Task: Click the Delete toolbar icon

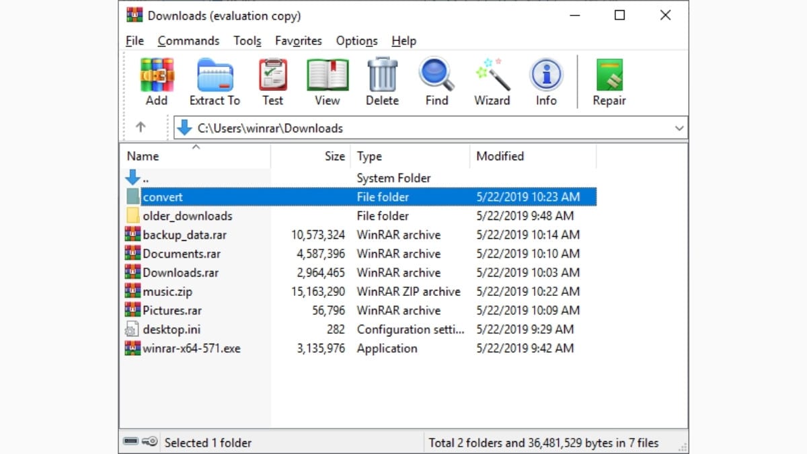Action: point(381,77)
